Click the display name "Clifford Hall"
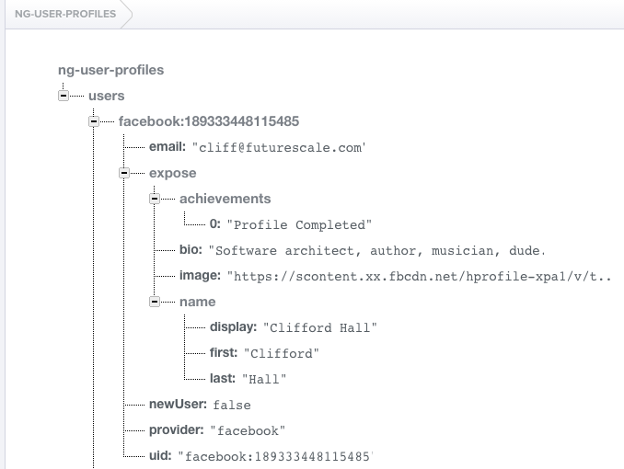This screenshot has height=469, width=624. pyautogui.click(x=319, y=327)
